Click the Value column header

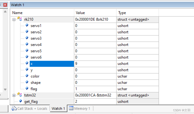coord(95,13)
